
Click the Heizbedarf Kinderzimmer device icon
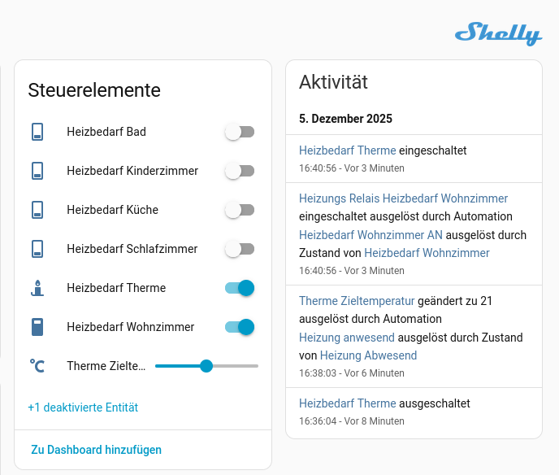tap(37, 171)
